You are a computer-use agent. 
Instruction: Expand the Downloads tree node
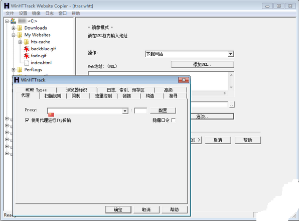[x=14, y=28]
